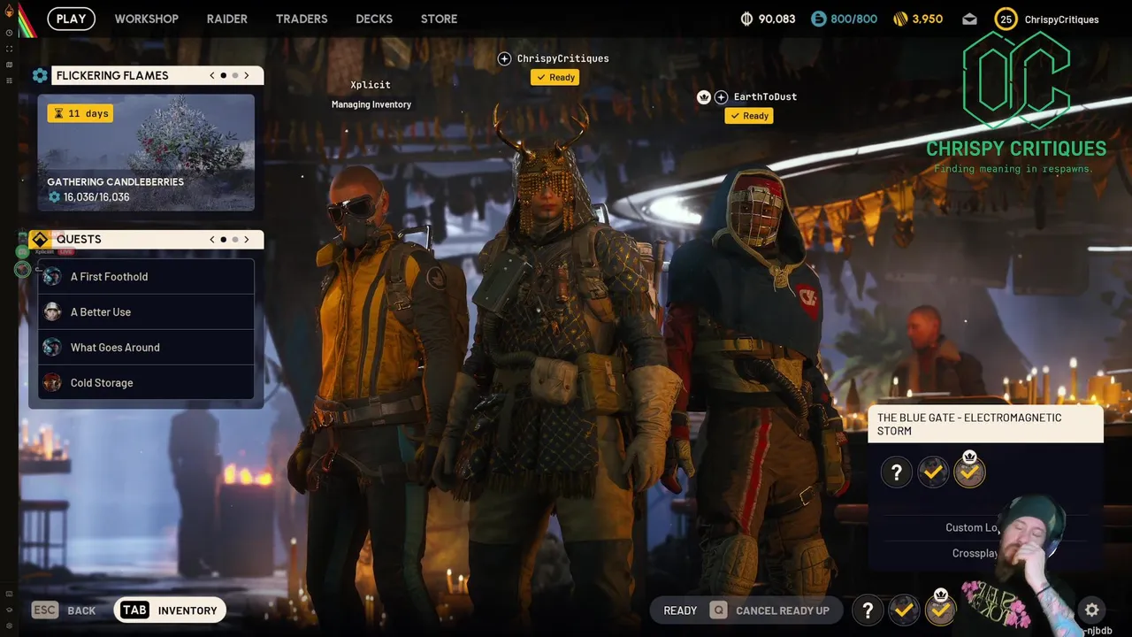The width and height of the screenshot is (1132, 637).
Task: Open the STORE tab
Action: click(x=439, y=19)
